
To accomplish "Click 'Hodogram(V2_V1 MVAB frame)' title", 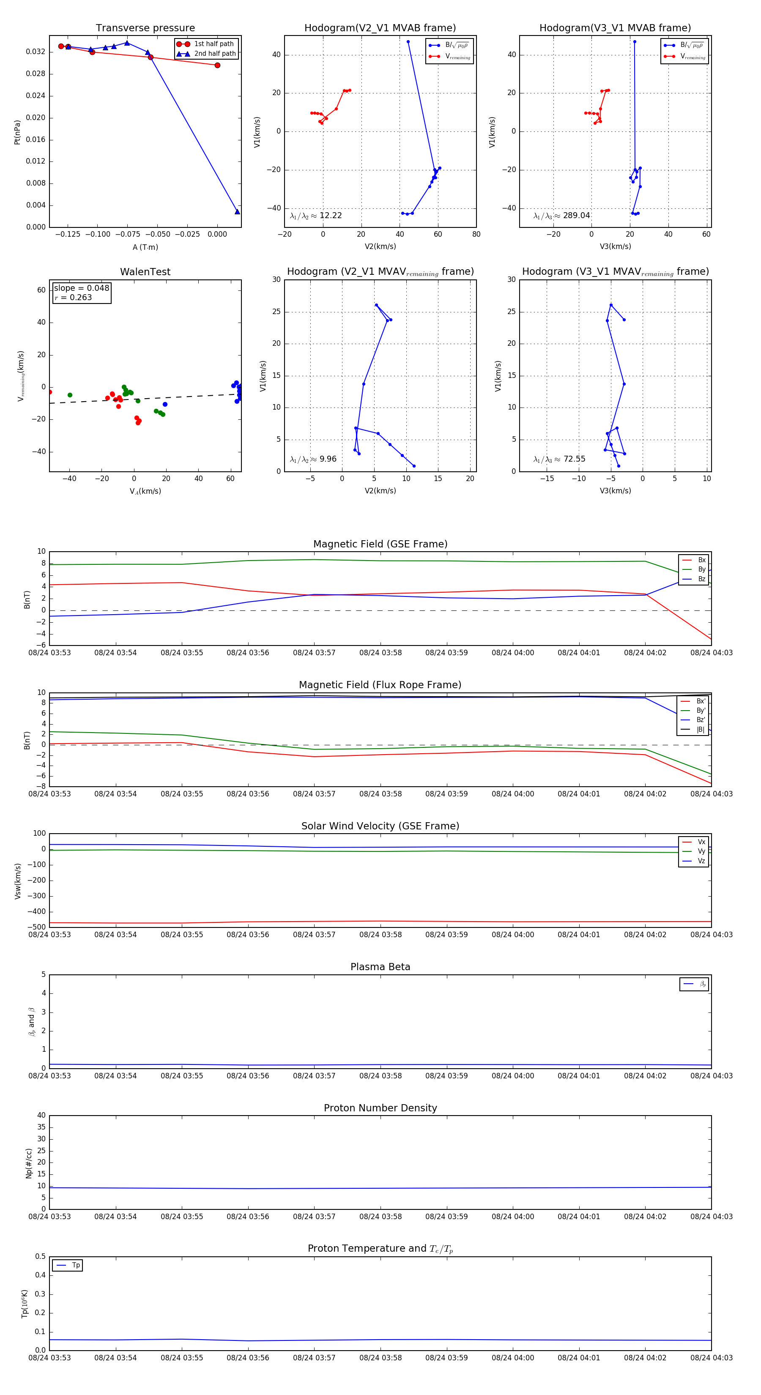I will click(x=380, y=28).
